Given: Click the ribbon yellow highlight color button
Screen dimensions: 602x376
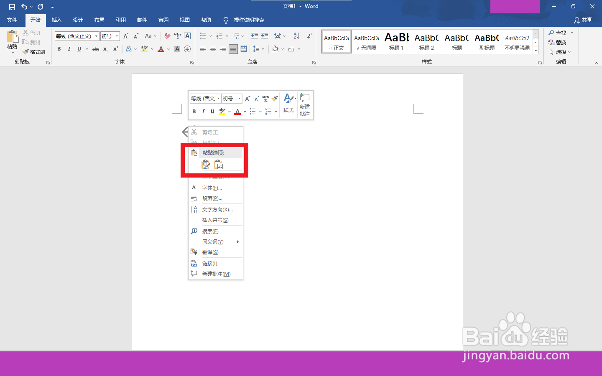Looking at the screenshot, I should click(145, 49).
